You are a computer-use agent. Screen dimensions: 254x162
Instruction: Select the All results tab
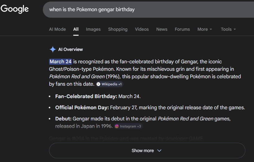(x=76, y=29)
